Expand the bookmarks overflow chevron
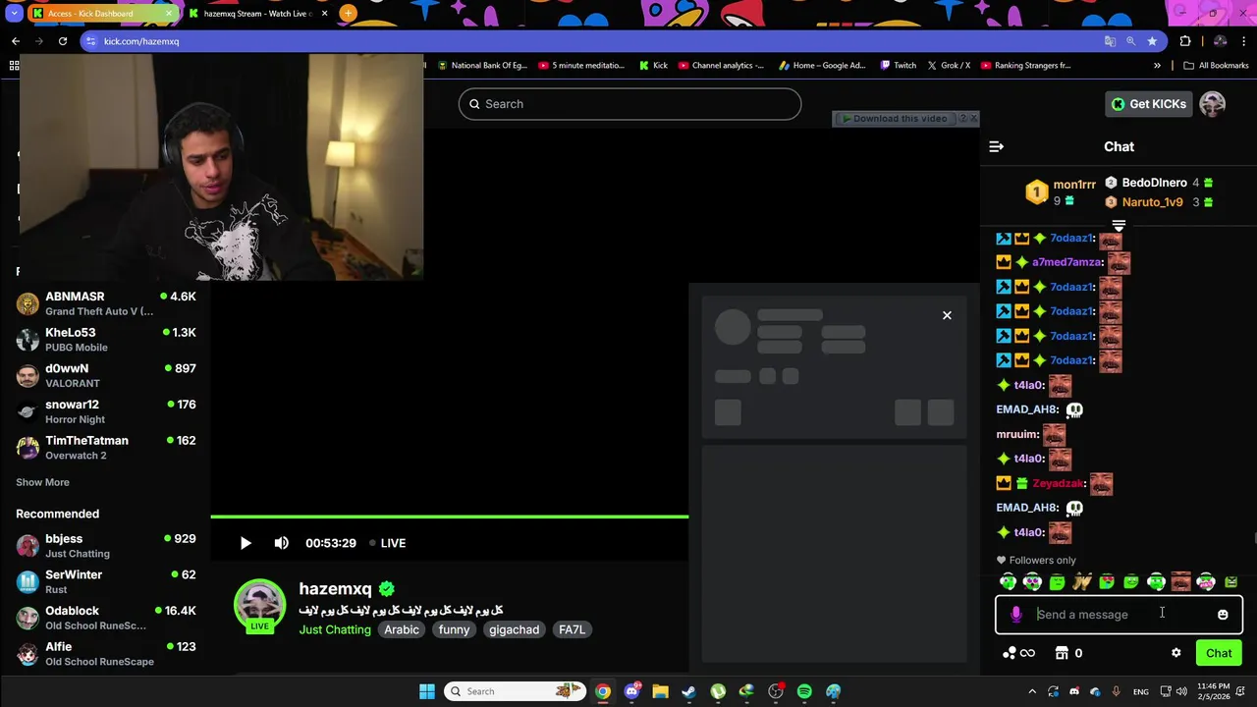1257x707 pixels. 1157,66
